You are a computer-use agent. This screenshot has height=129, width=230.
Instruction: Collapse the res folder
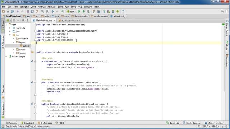[x=10, y=35]
